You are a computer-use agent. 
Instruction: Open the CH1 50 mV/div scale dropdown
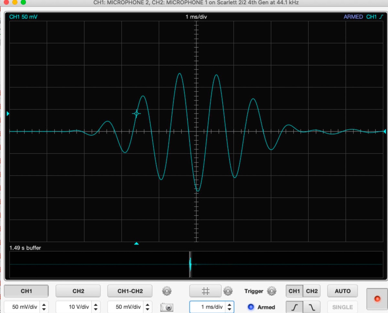click(x=22, y=307)
